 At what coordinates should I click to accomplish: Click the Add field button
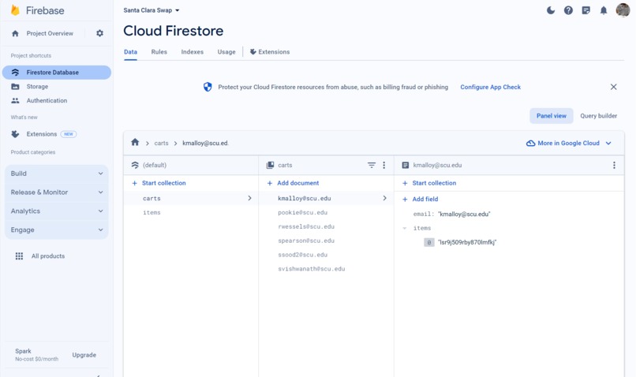click(421, 199)
